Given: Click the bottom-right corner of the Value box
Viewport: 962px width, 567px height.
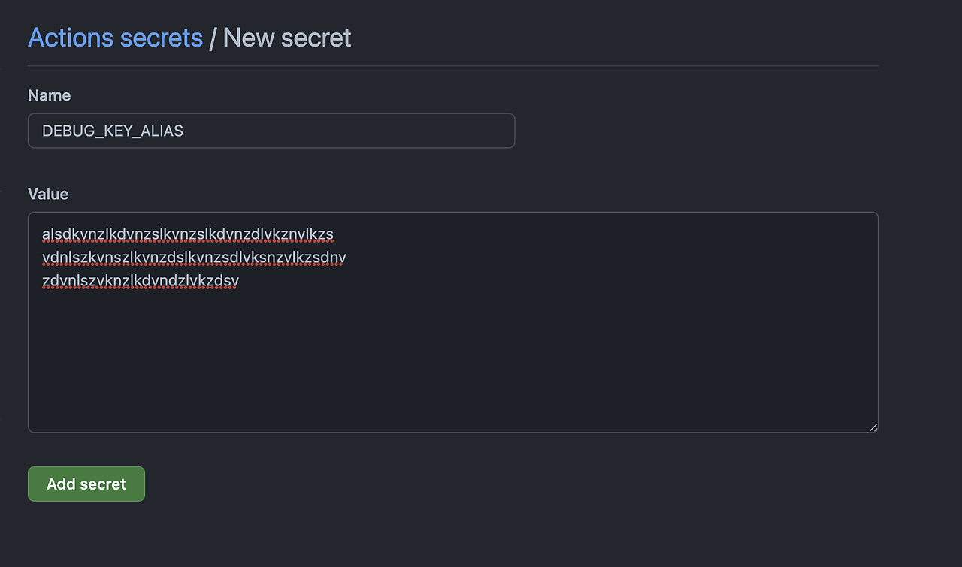Looking at the screenshot, I should click(x=875, y=428).
